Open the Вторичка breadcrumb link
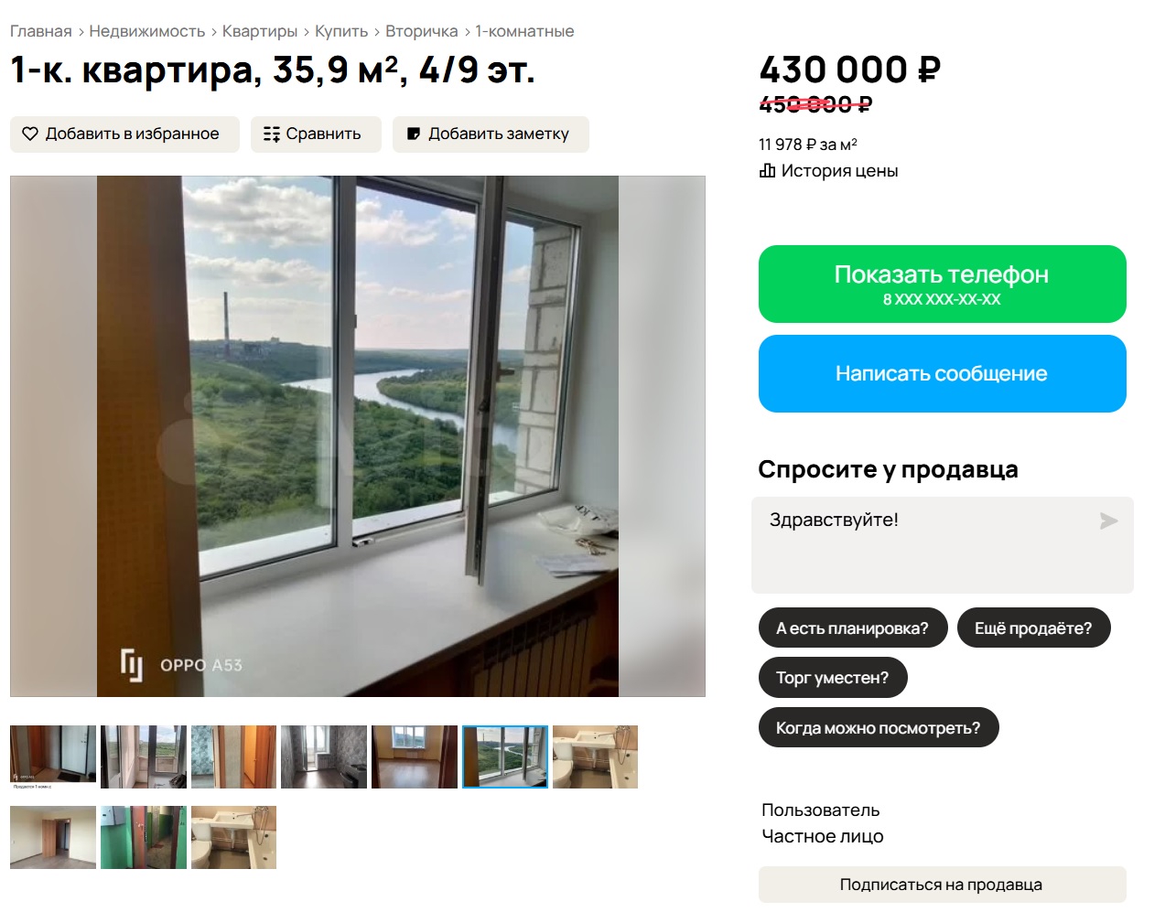This screenshot has width=1176, height=912. click(x=421, y=31)
